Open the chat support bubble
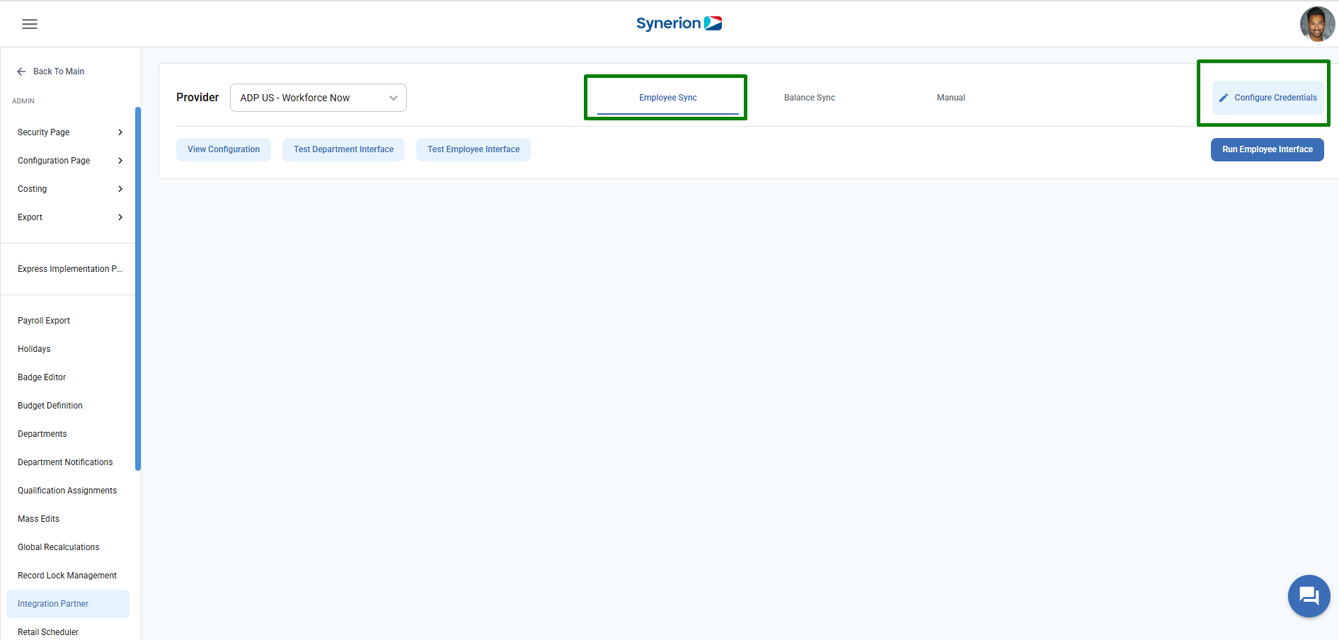 tap(1309, 596)
